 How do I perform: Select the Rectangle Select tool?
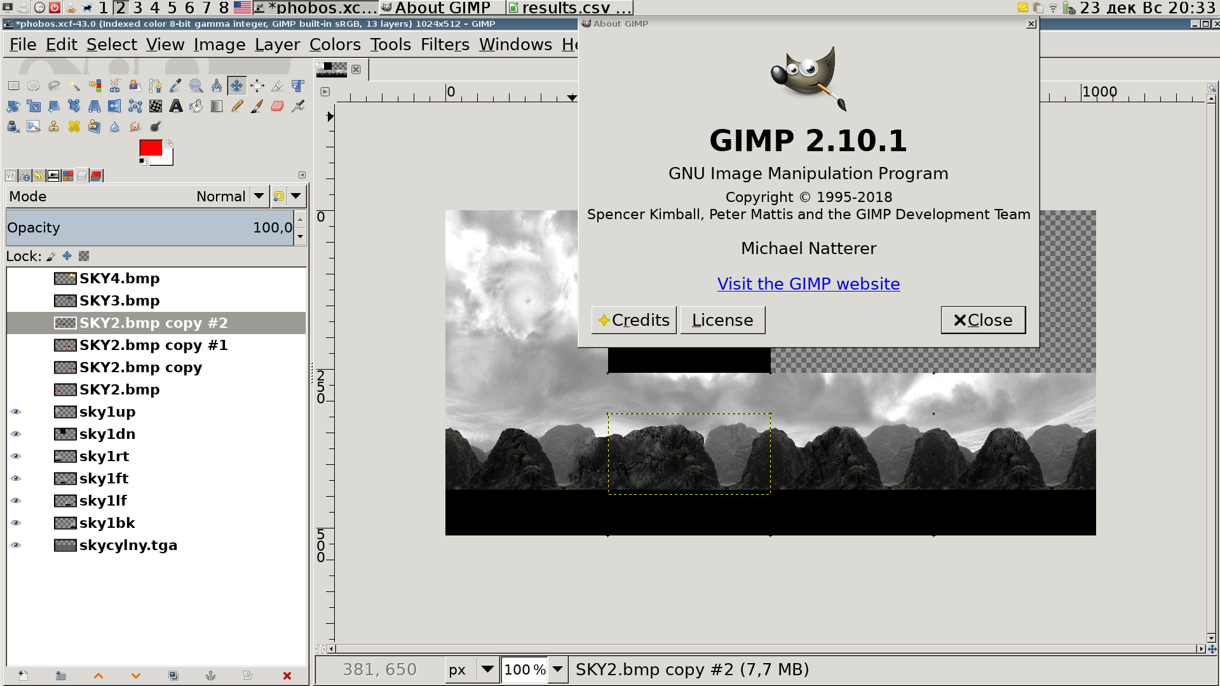[13, 86]
